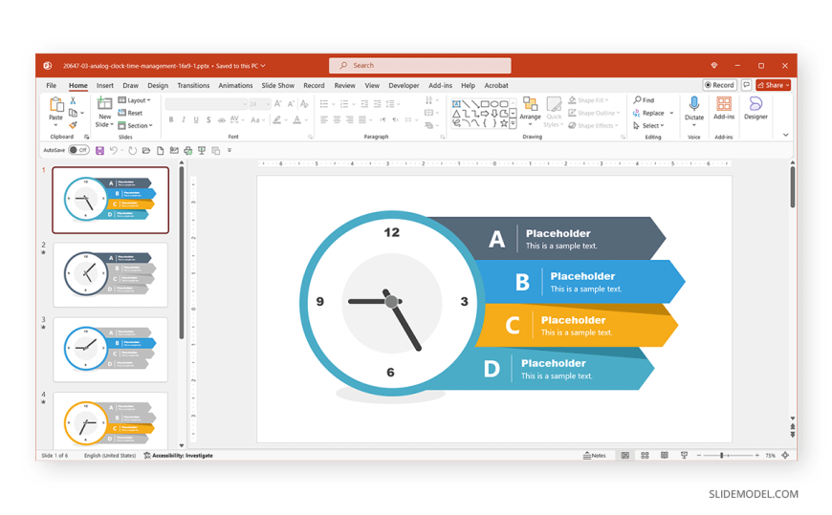Open the Section dropdown
Viewport: 832px width, 515px height.
[135, 126]
